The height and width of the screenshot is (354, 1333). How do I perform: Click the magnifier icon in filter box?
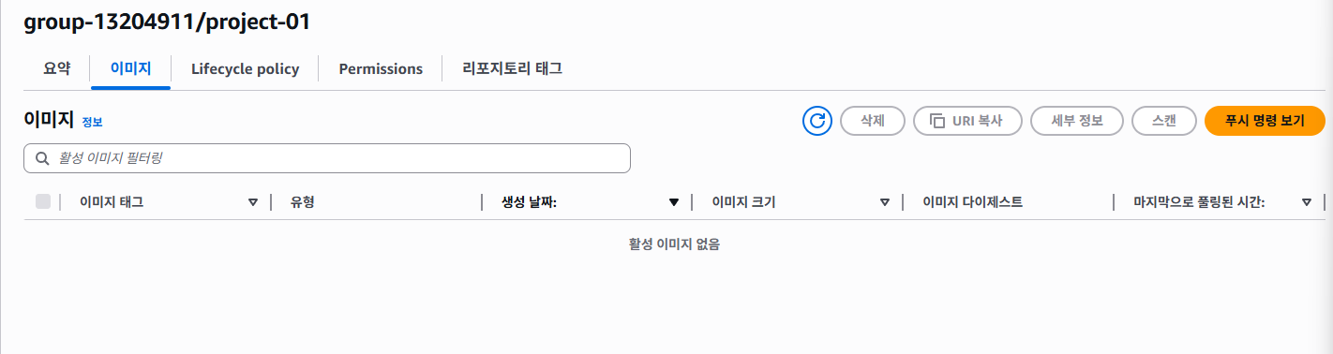[x=42, y=158]
